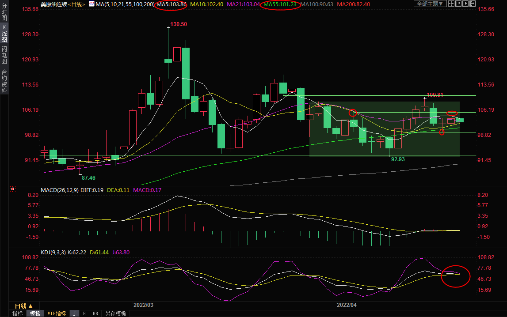The height and width of the screenshot is (317, 507).
Task: Open the 闪电图 side tab
Action: tap(4, 55)
